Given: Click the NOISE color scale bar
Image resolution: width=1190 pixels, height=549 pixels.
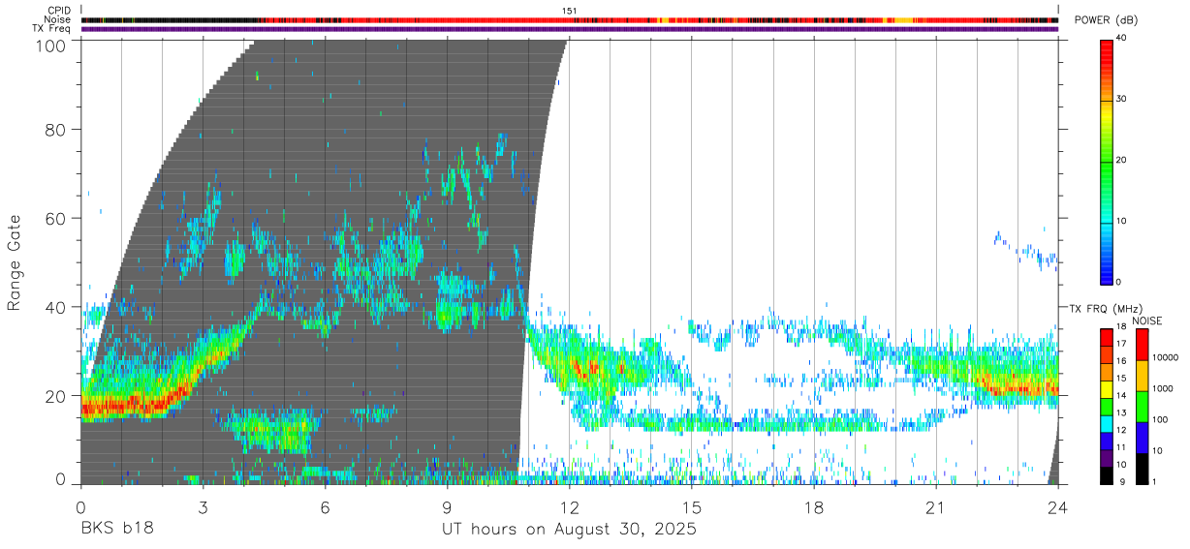Looking at the screenshot, I should [x=1143, y=406].
